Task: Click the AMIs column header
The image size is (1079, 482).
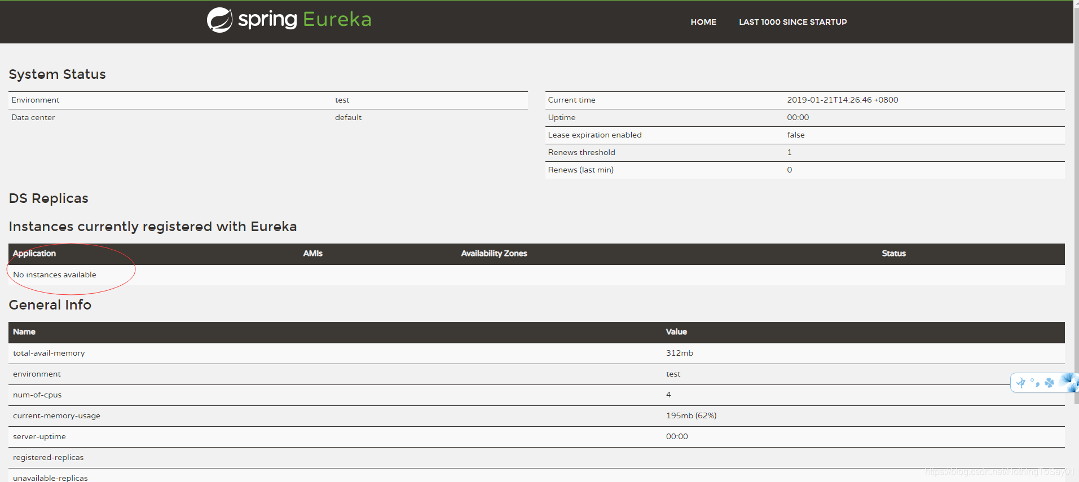Action: tap(312, 254)
